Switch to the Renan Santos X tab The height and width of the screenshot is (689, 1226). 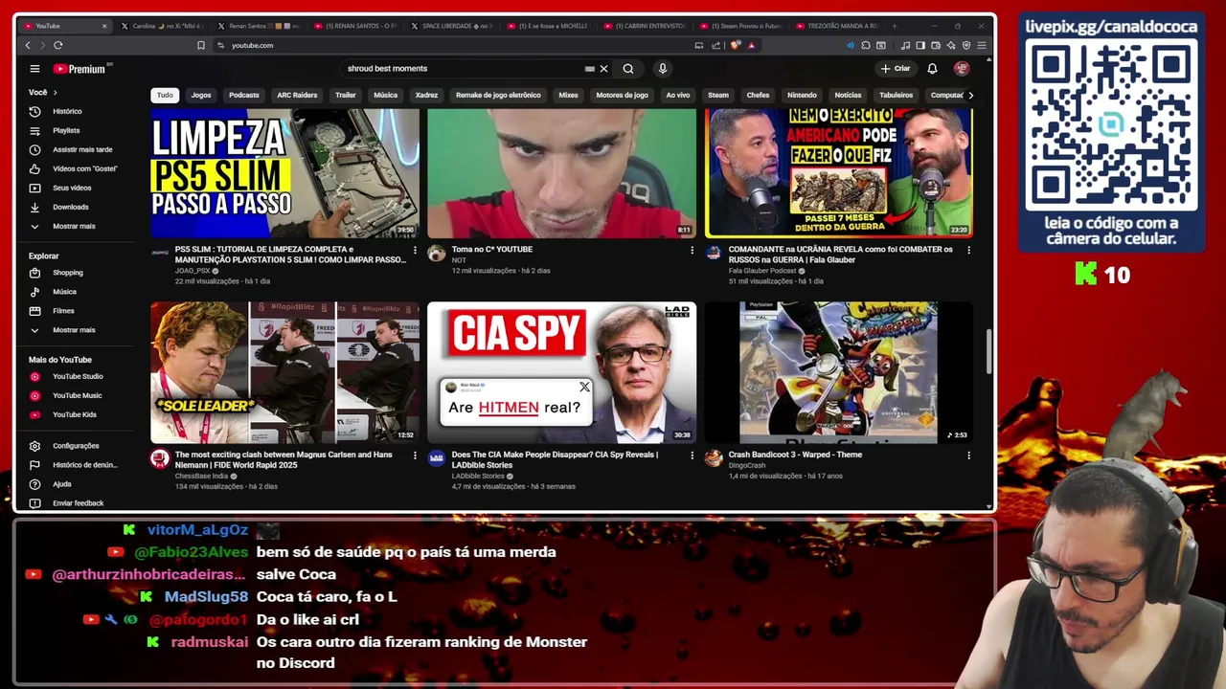[259, 26]
